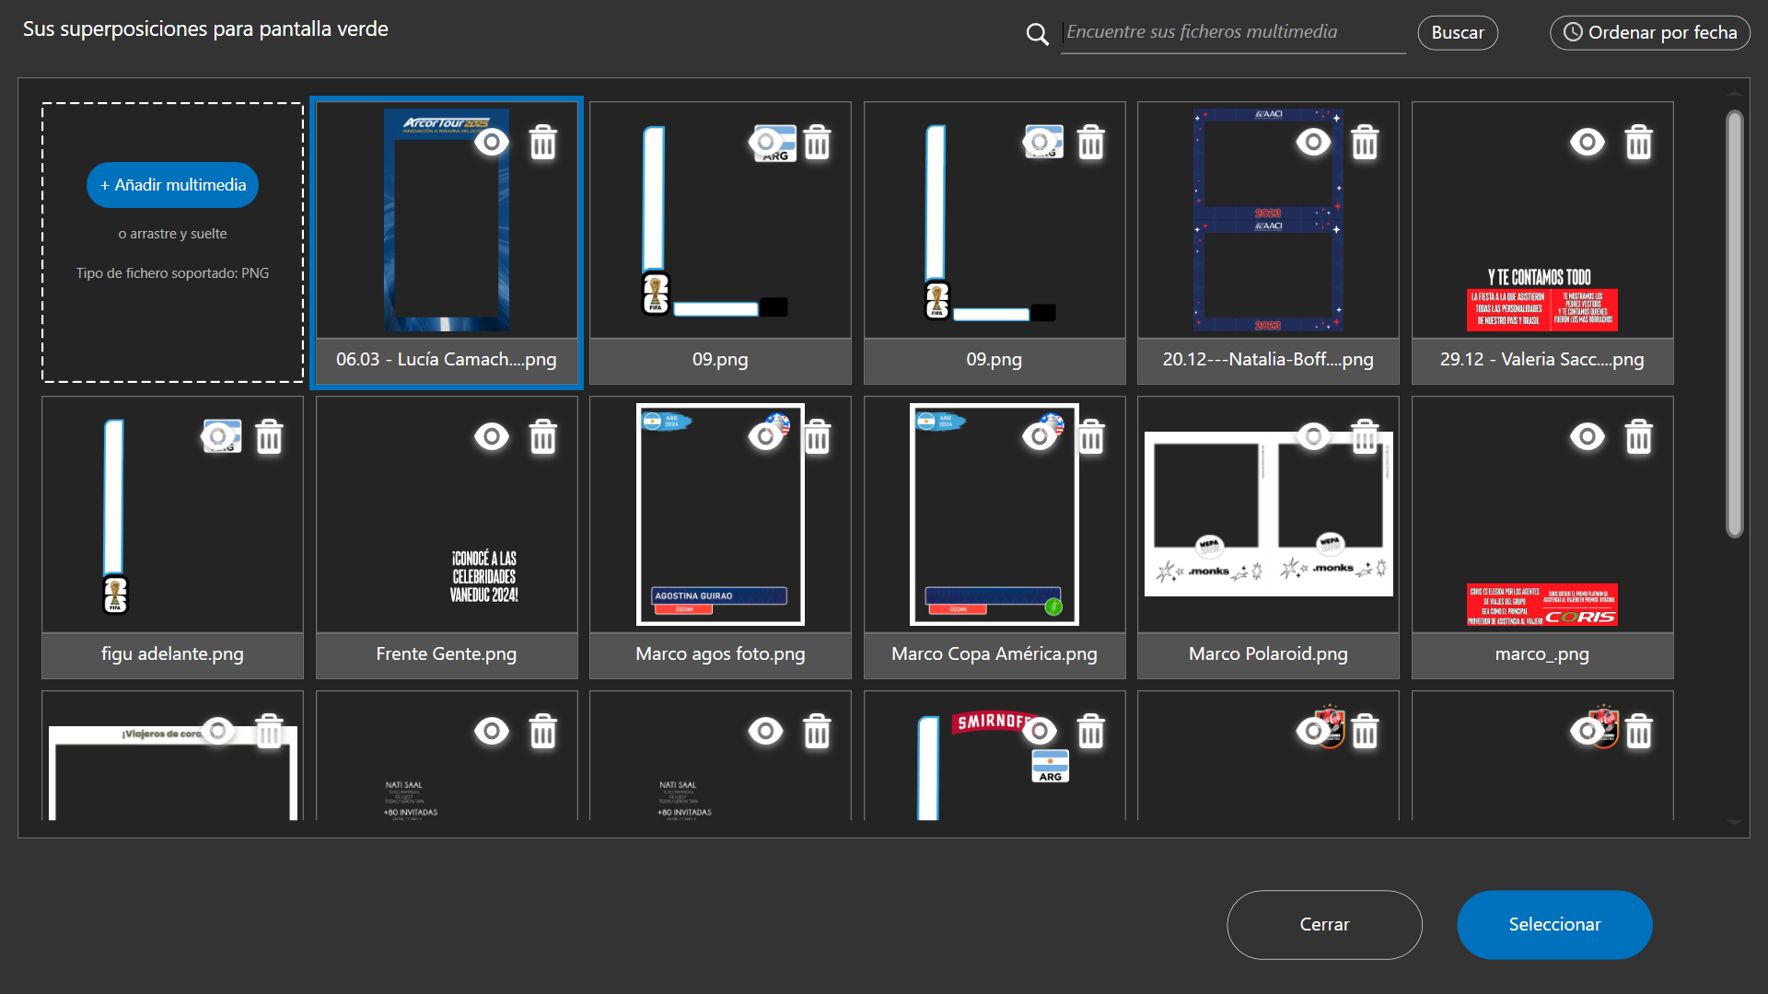
Task: Select the Marco Polaroid.png thumbnail
Action: [x=1268, y=514]
